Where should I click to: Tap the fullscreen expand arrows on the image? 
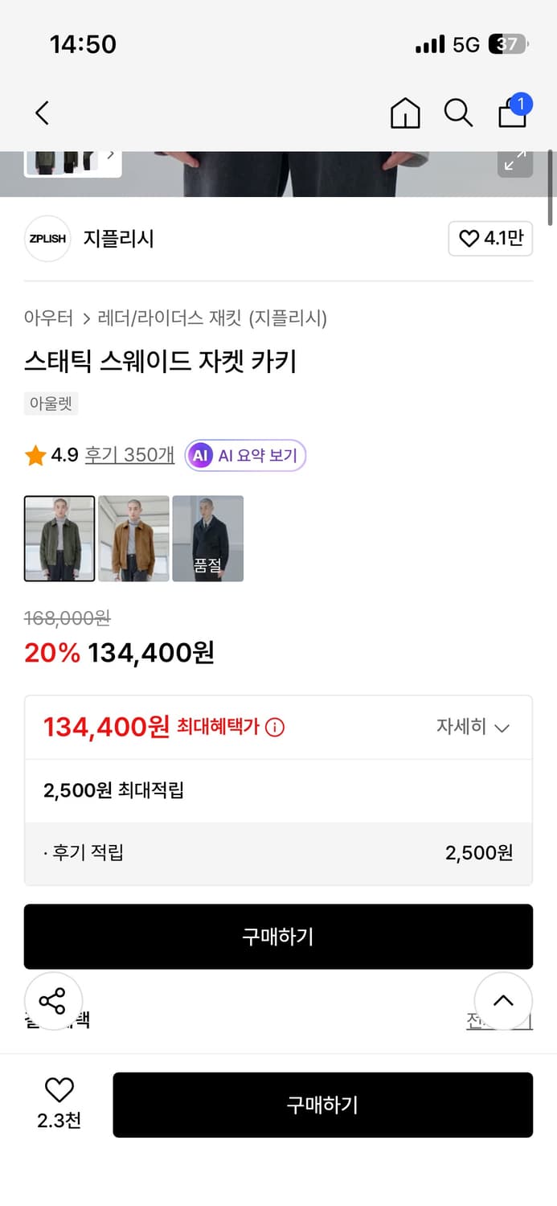click(515, 161)
